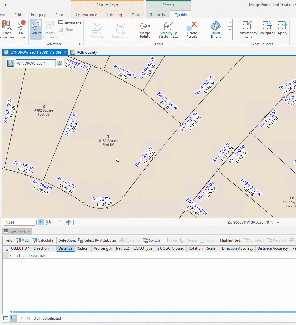Run the Merge Points tool
Image resolution: width=296 pixels, height=325 pixels.
(145, 29)
